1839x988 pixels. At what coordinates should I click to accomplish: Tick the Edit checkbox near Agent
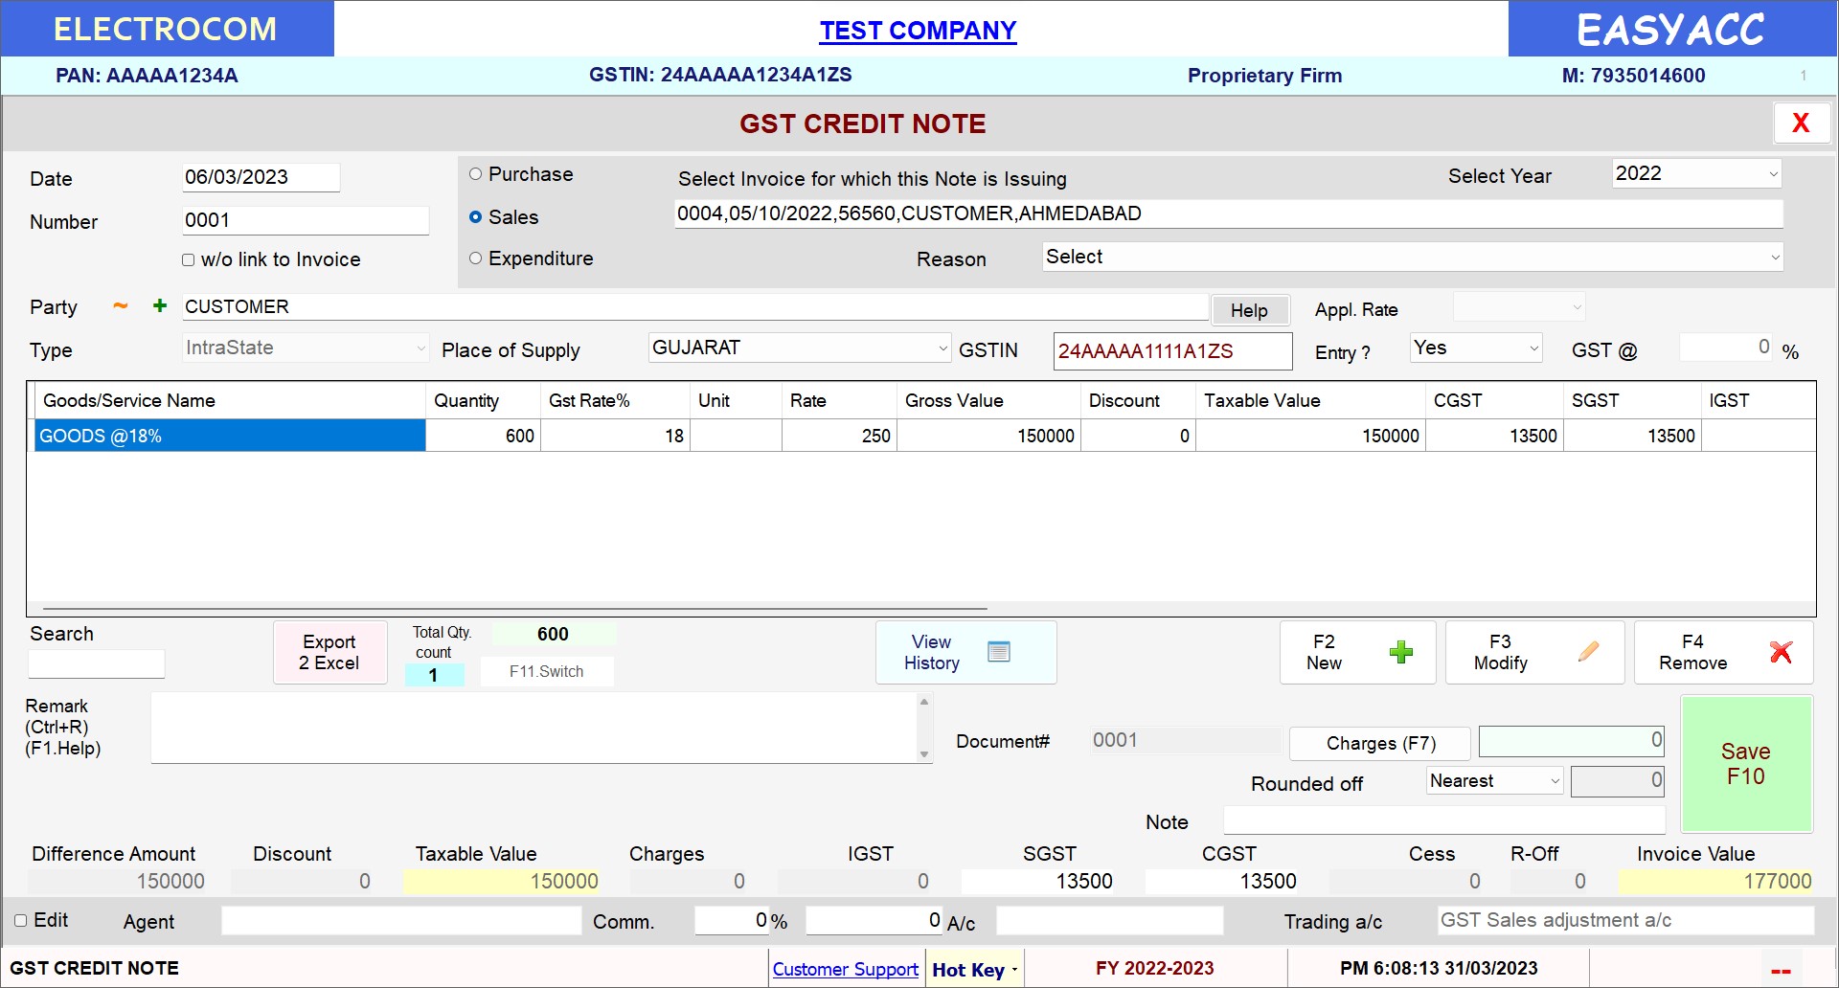[21, 921]
